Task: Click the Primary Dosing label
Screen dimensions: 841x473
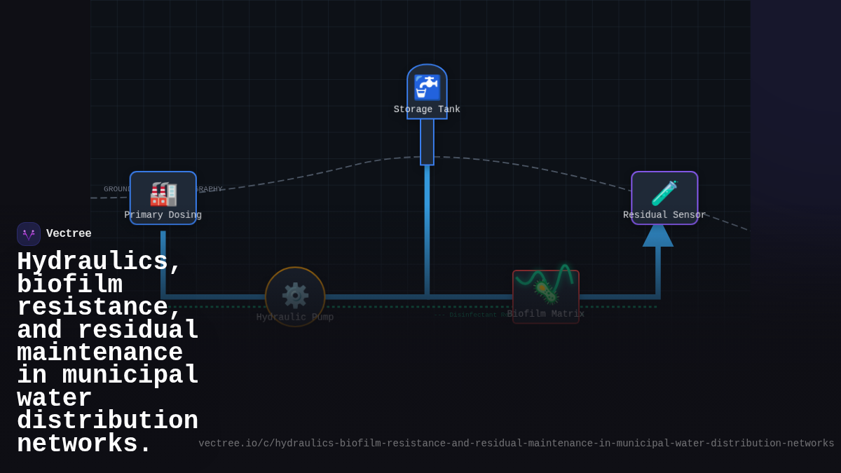Action: 163,215
